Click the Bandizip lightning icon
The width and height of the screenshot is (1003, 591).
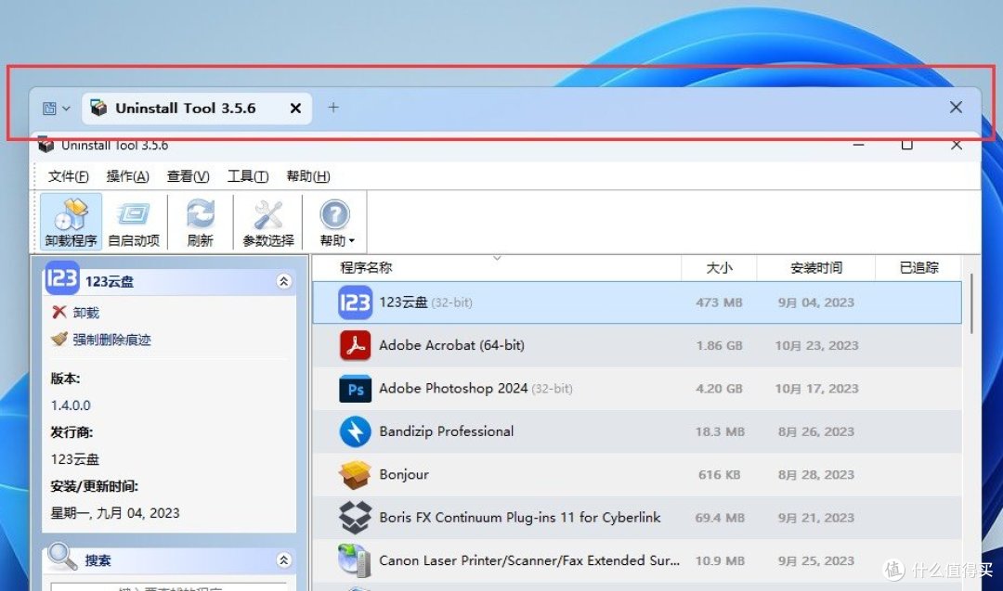click(x=355, y=431)
